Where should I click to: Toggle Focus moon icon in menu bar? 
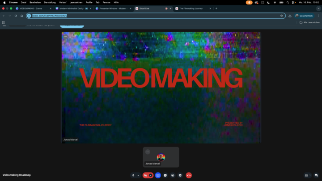pyautogui.click(x=268, y=3)
